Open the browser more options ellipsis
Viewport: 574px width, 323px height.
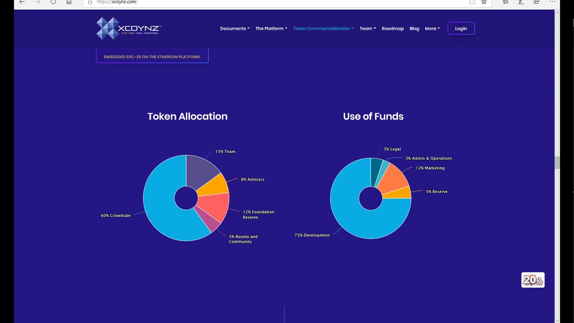552,2
